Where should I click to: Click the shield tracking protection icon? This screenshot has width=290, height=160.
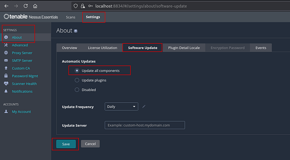75,6
